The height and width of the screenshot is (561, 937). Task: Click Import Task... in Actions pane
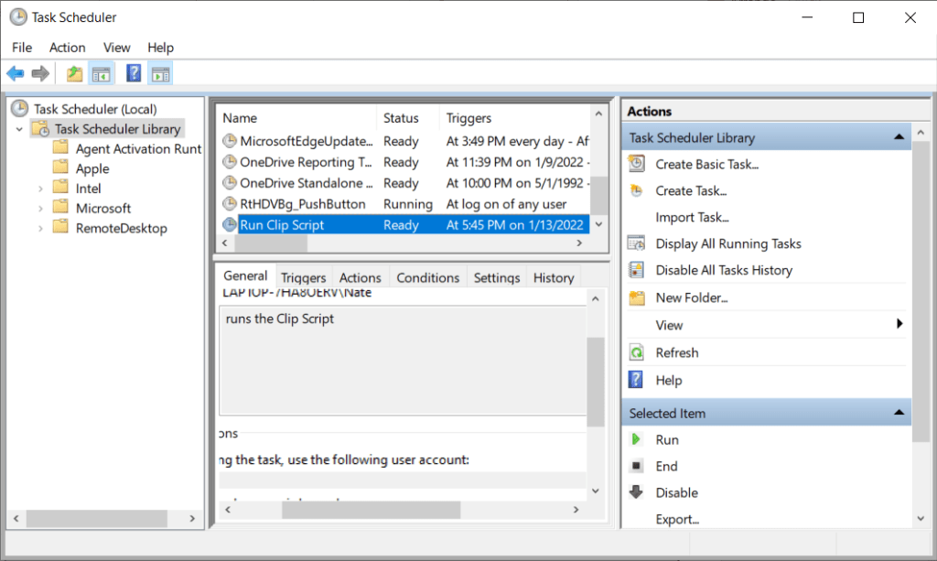click(x=692, y=218)
